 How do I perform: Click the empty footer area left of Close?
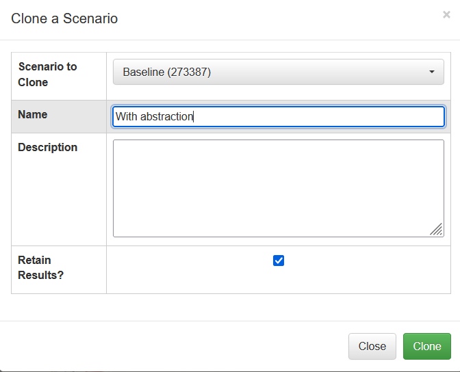(x=171, y=346)
